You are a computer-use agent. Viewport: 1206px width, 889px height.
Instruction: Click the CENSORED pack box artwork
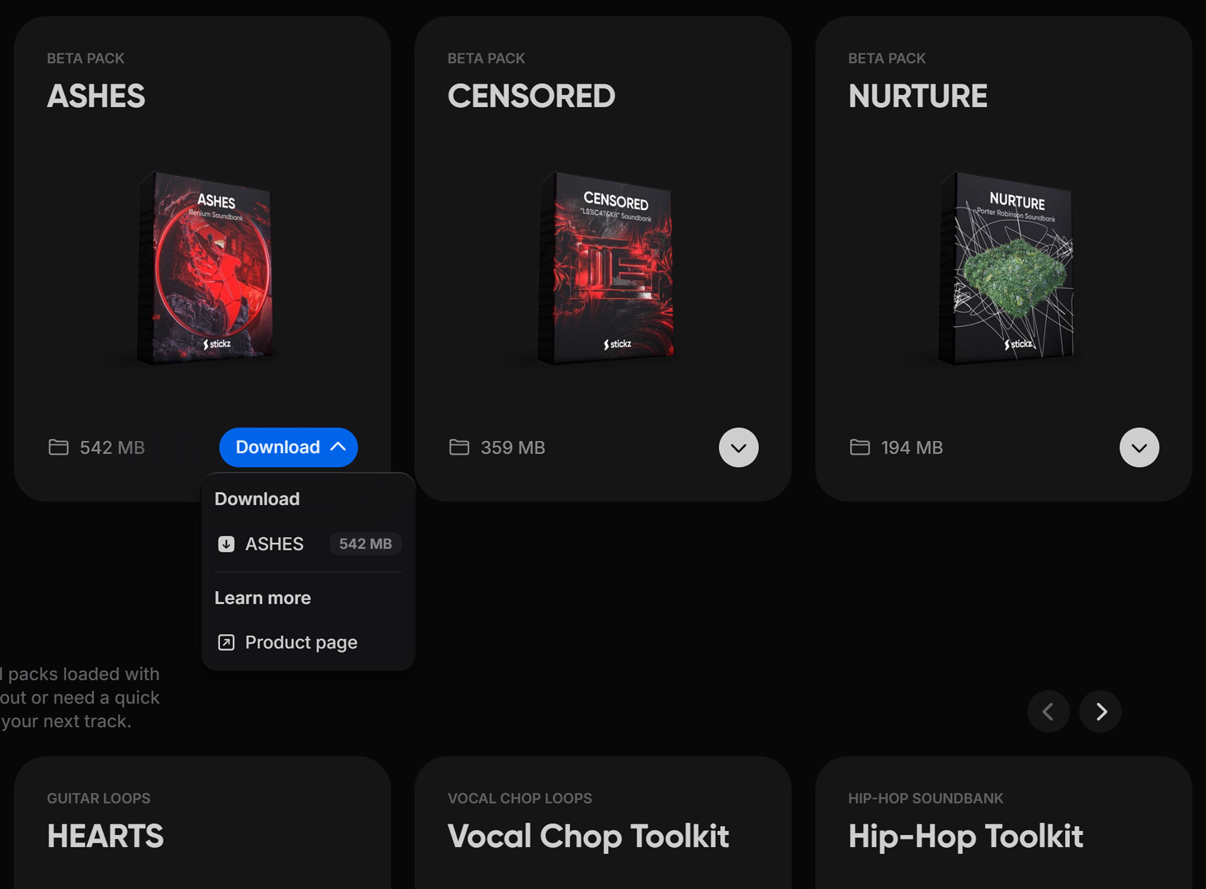606,268
